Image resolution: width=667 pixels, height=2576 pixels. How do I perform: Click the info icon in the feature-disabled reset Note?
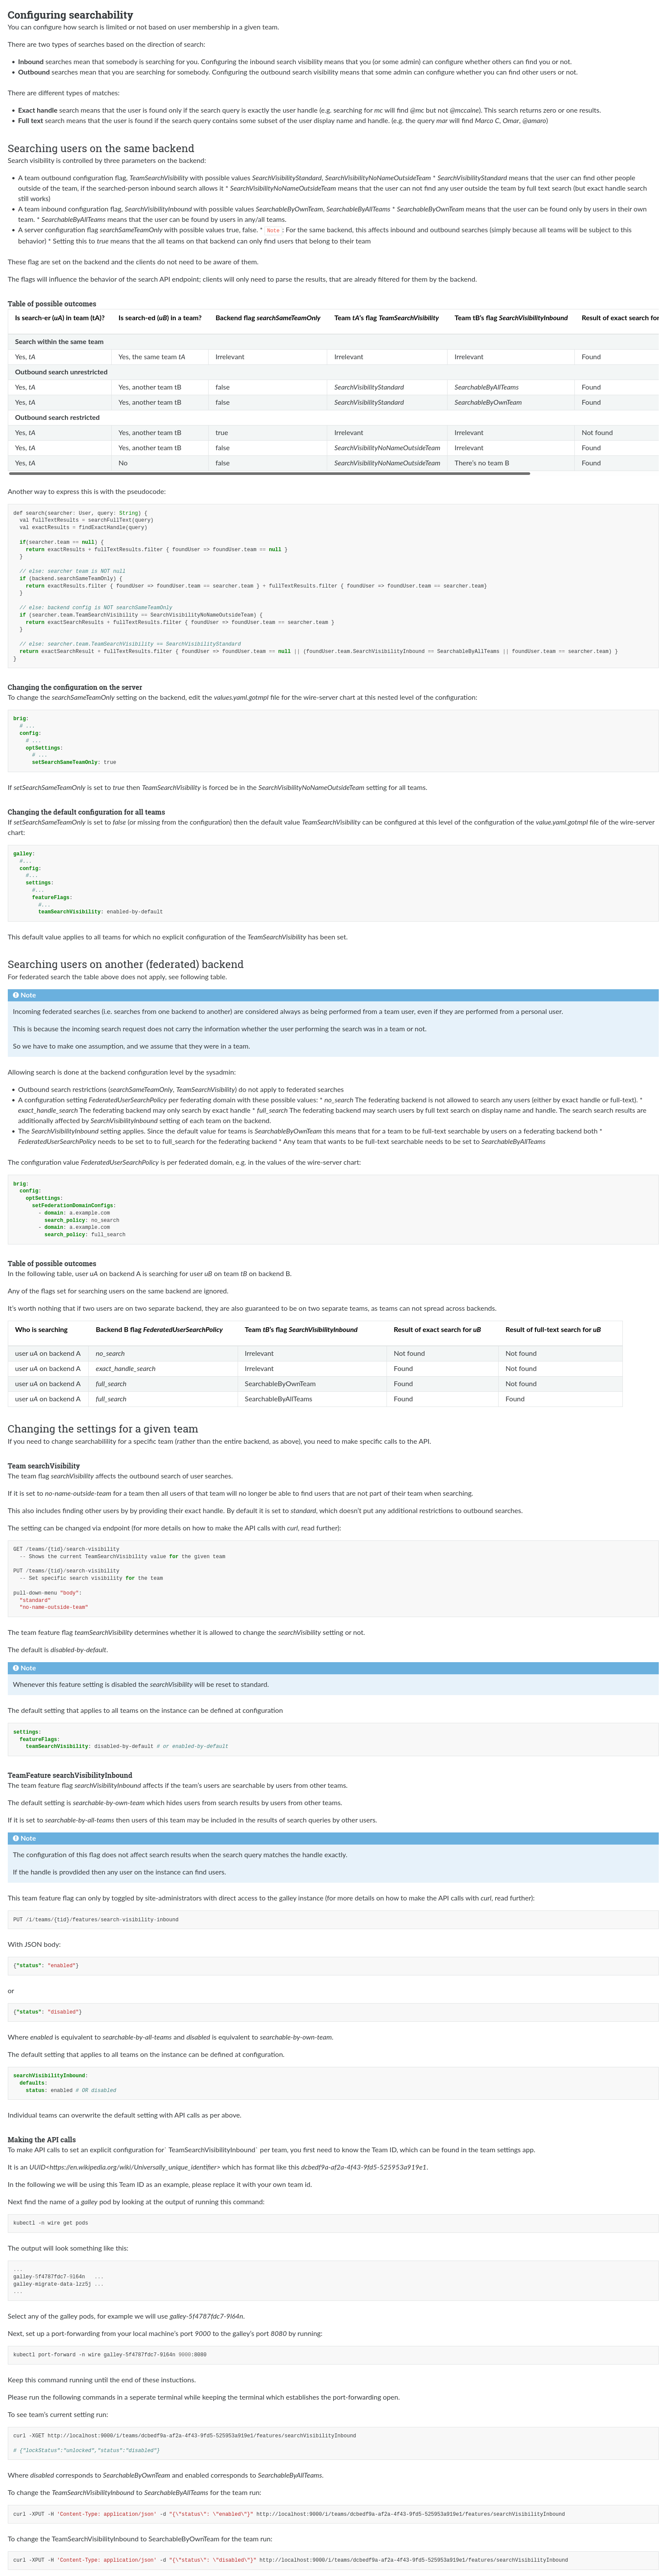point(16,1668)
